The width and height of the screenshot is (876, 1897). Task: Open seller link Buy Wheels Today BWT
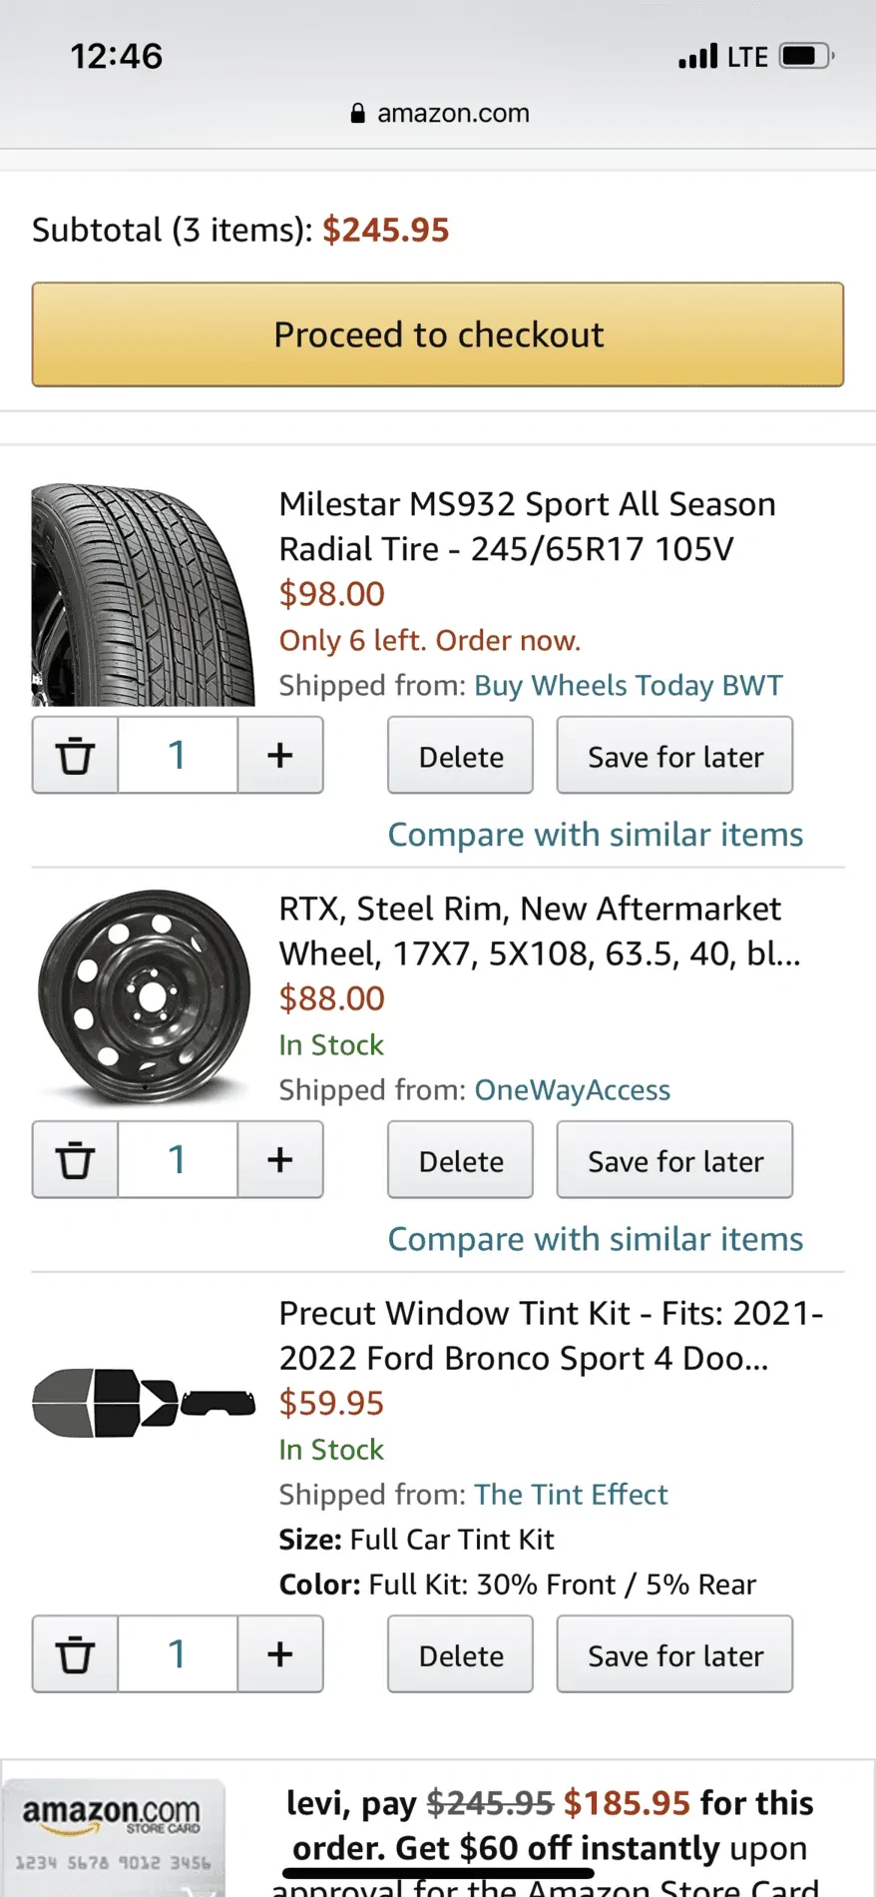pos(628,686)
